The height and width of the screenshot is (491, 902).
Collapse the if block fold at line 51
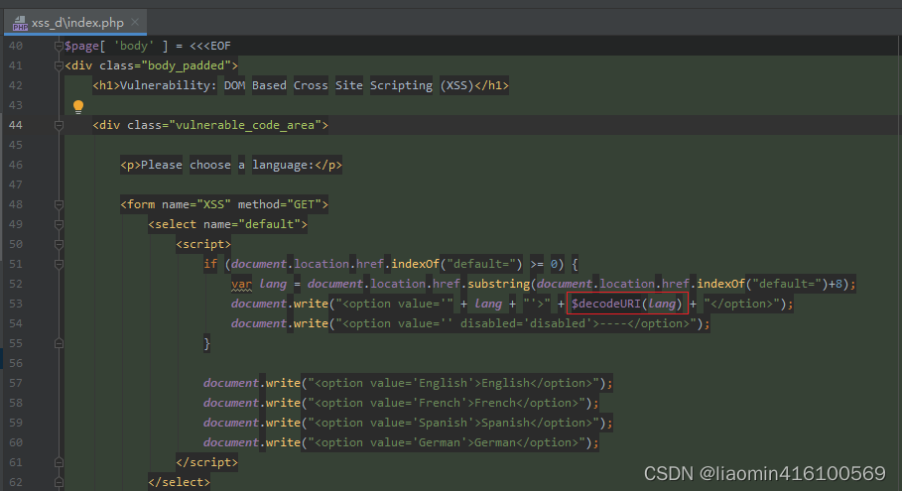(59, 264)
